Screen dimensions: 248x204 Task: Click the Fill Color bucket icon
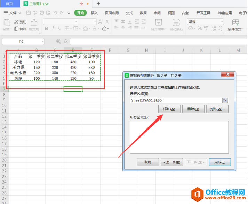[86, 28]
